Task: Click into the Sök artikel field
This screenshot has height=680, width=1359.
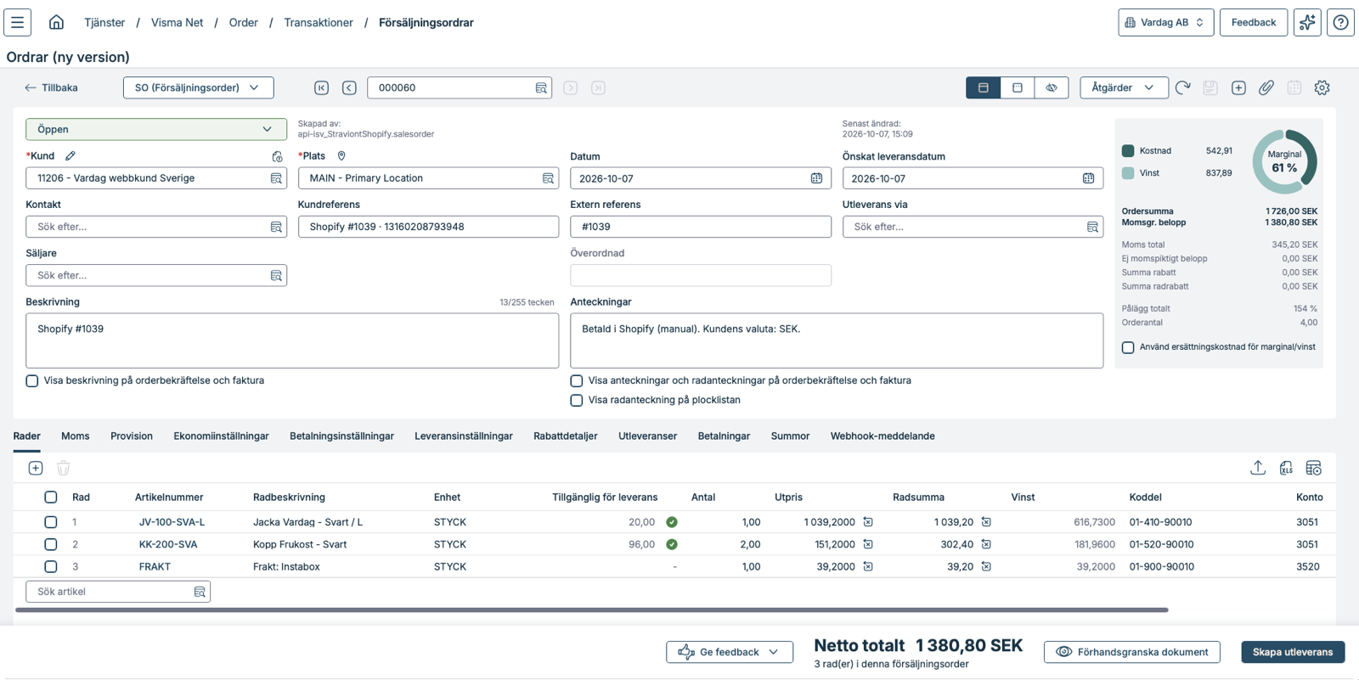Action: [x=118, y=592]
